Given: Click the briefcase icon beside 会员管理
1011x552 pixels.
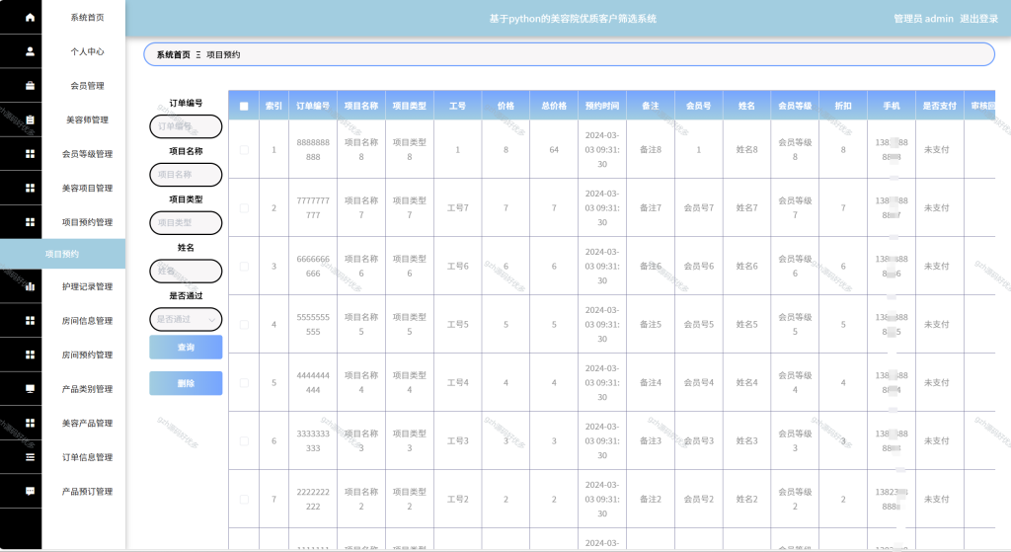Looking at the screenshot, I should (x=30, y=86).
